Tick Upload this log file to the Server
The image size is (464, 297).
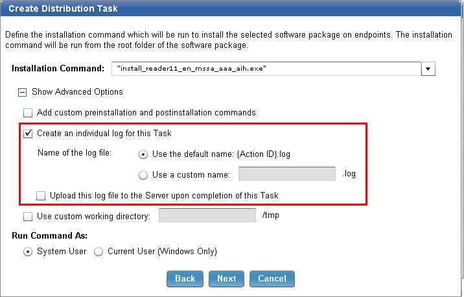[41, 195]
